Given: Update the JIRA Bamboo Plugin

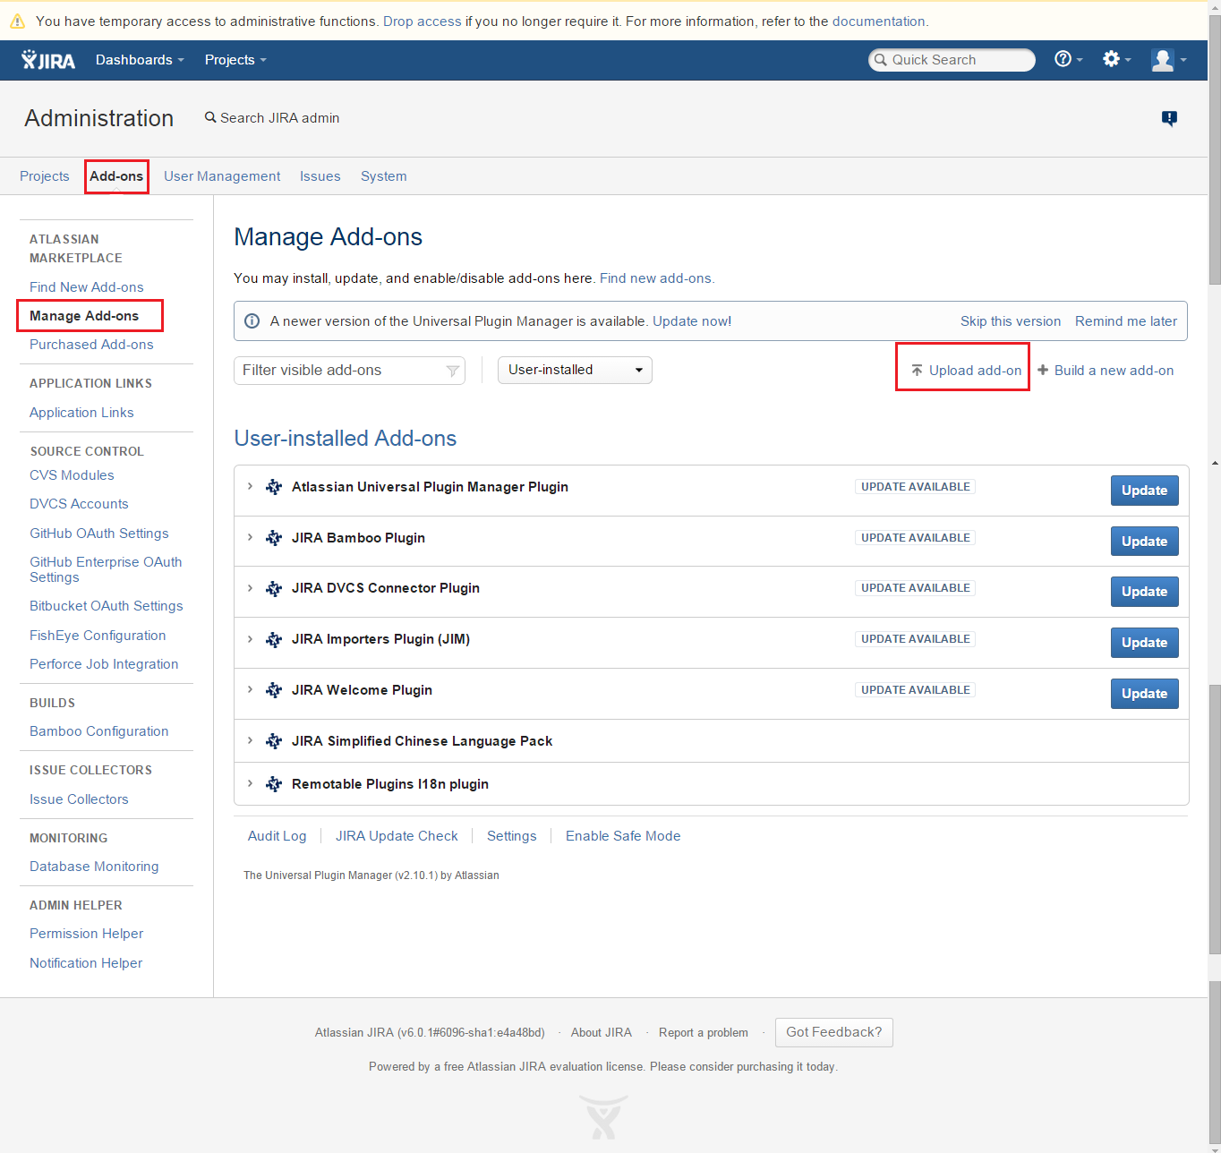Looking at the screenshot, I should tap(1144, 542).
